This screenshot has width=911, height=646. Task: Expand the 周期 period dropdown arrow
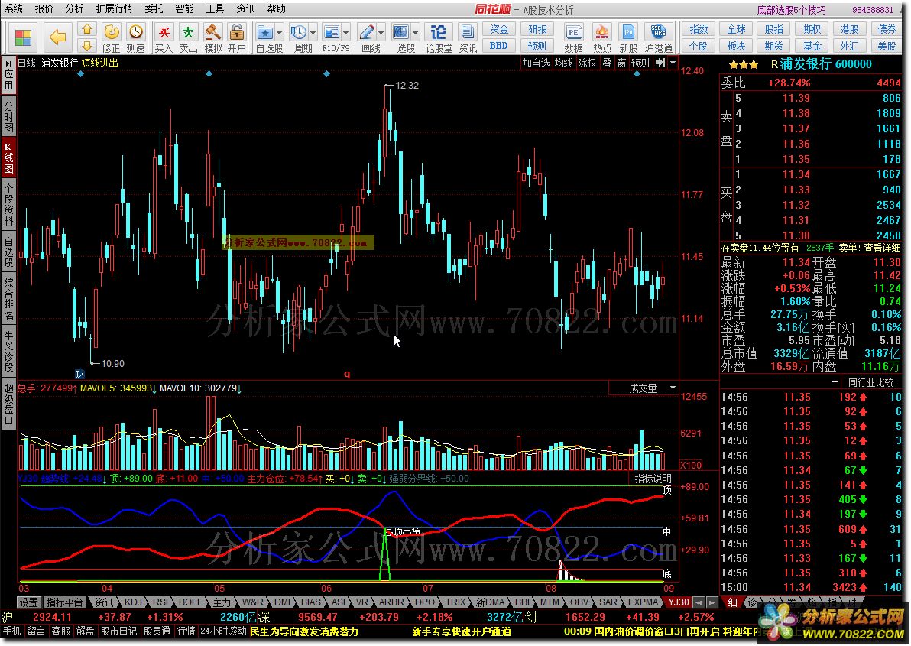(313, 33)
